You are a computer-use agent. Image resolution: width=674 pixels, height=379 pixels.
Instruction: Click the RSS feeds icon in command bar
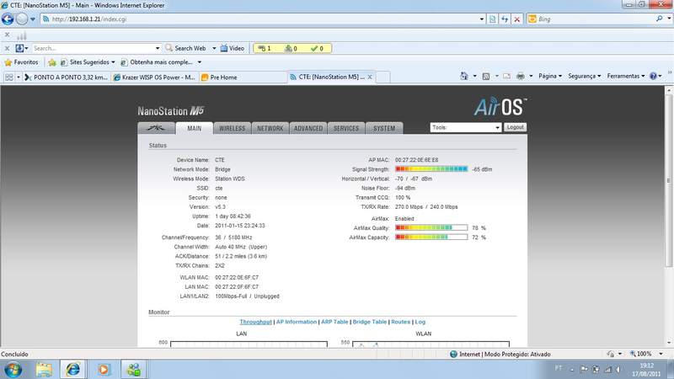pyautogui.click(x=486, y=76)
